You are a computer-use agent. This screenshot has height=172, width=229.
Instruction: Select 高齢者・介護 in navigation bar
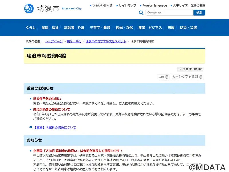coord(74,28)
